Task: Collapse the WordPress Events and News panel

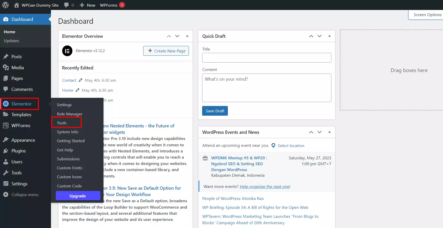Action: [x=330, y=132]
